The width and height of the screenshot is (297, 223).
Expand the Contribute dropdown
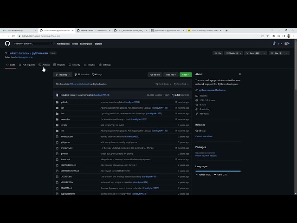pos(163,84)
